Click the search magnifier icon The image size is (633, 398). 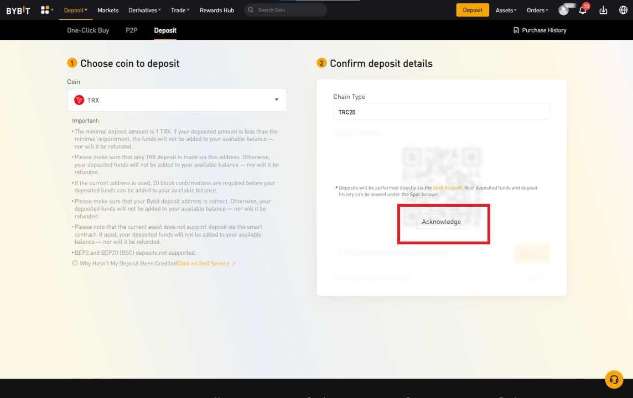click(x=251, y=10)
